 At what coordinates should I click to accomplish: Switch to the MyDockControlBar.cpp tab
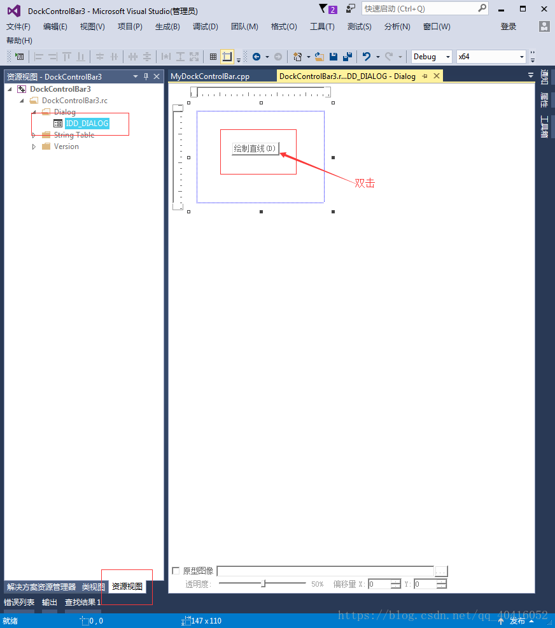(x=210, y=76)
